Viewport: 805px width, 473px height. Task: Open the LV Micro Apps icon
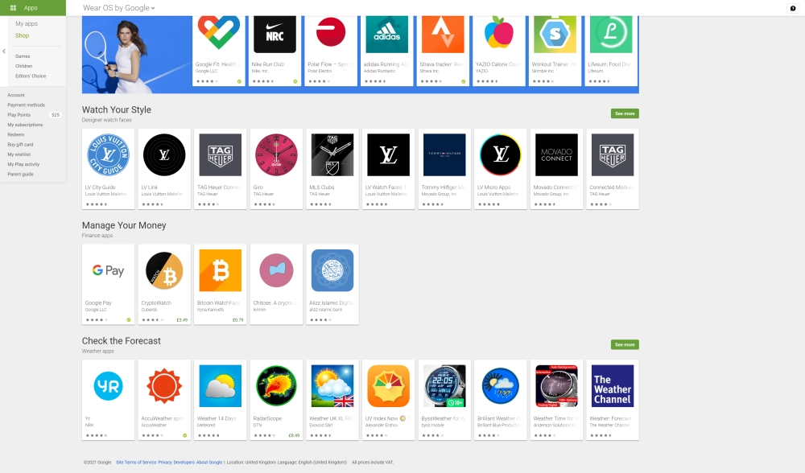(x=501, y=154)
